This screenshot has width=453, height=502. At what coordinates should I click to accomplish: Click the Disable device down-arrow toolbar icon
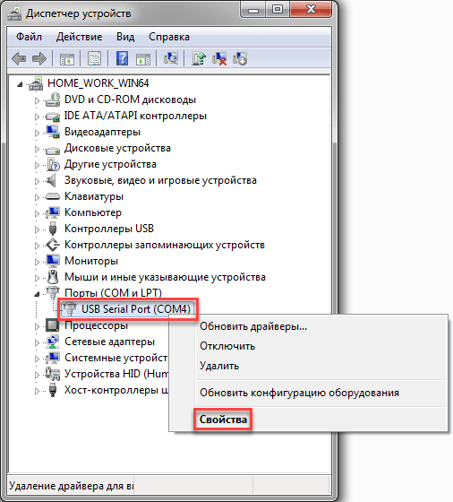[x=240, y=59]
